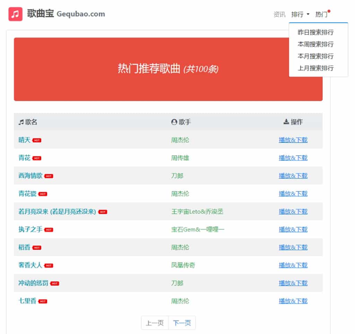Click singer 周杰伦 in 七里香 row
Screen dimensions: 355x334
pos(180,301)
